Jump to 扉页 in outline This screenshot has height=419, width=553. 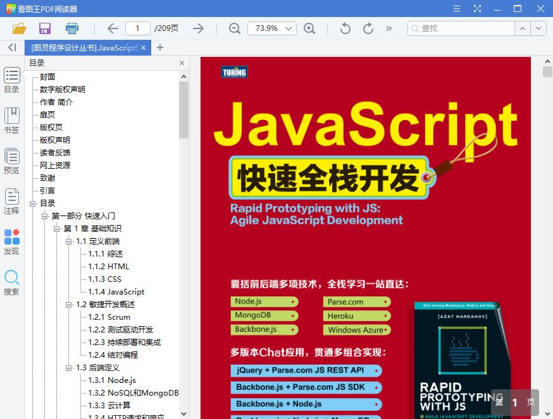(x=47, y=115)
